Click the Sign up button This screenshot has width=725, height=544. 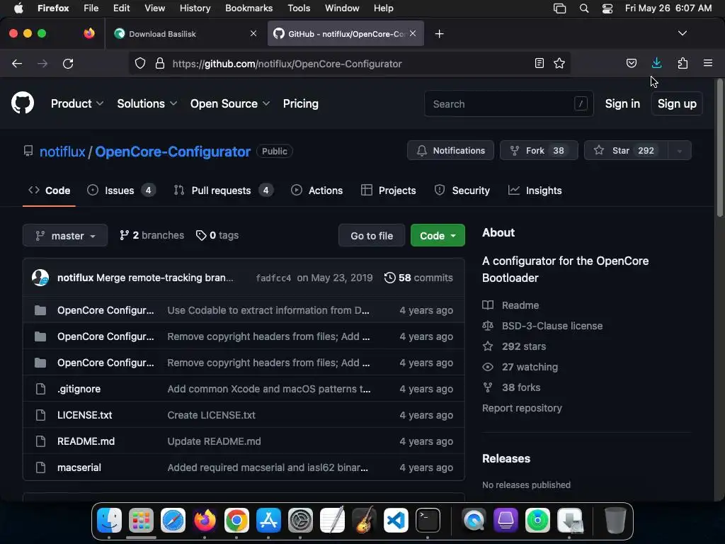(x=677, y=103)
